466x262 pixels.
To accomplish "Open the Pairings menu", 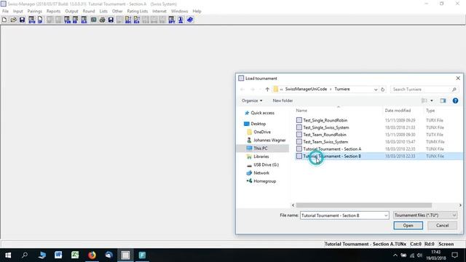I will pos(34,12).
